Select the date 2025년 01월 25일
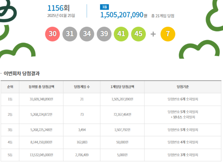The width and height of the screenshot is (223, 163). [x=61, y=16]
